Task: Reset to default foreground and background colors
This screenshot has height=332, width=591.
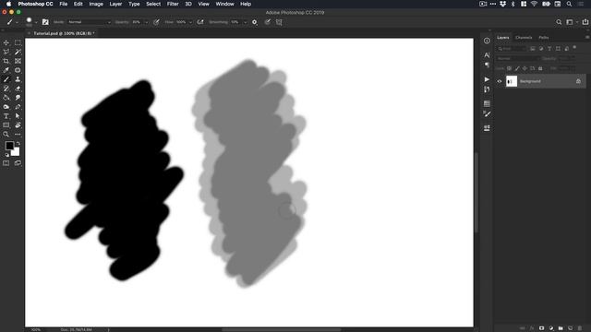Action: click(6, 155)
